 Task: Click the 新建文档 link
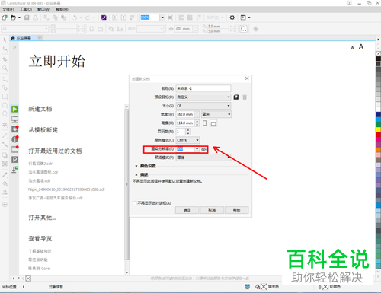[40, 109]
